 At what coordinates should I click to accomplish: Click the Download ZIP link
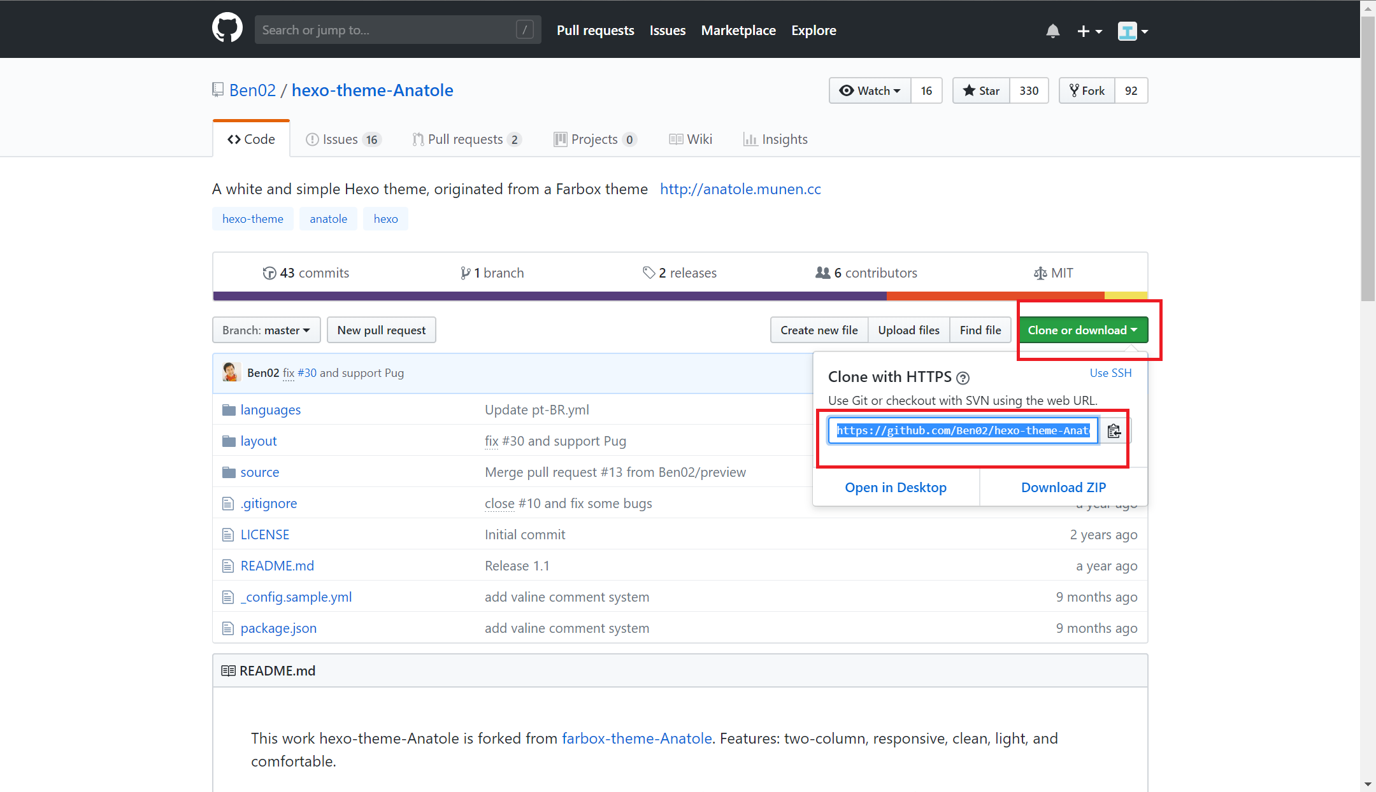(x=1063, y=488)
